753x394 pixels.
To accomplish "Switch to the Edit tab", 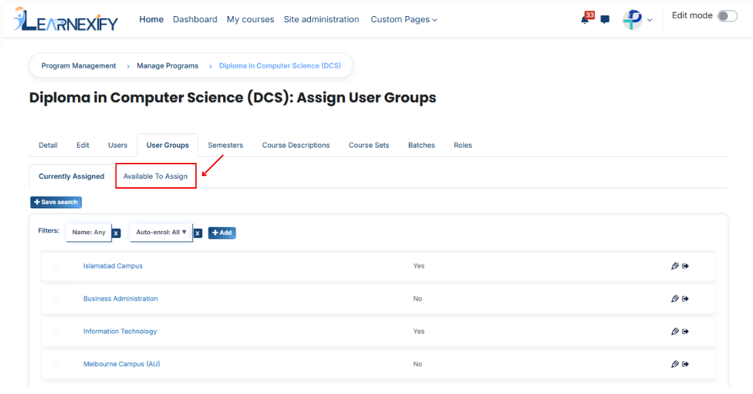I will coord(82,145).
